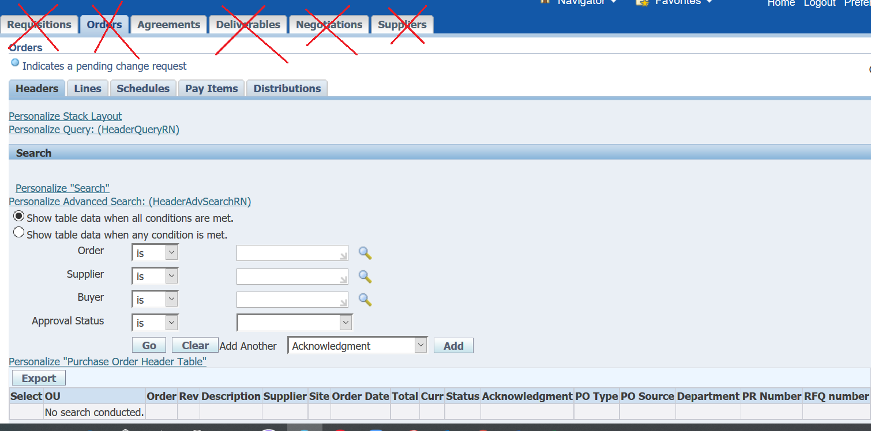Click inside the Supplier text field
Viewport: 871px width, 431px height.
click(x=292, y=276)
